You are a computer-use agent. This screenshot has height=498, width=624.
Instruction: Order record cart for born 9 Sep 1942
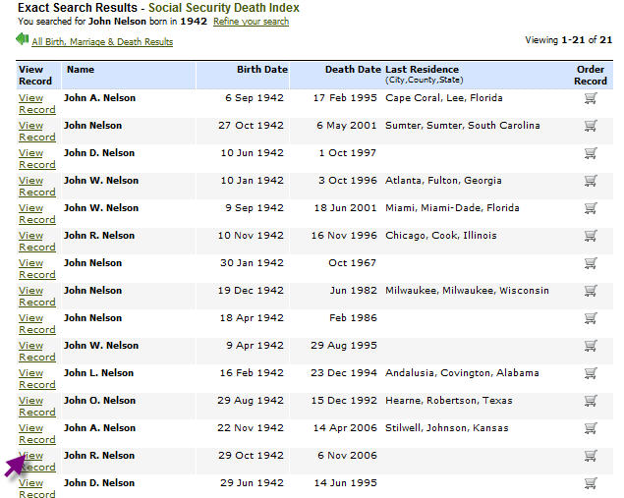click(x=591, y=208)
